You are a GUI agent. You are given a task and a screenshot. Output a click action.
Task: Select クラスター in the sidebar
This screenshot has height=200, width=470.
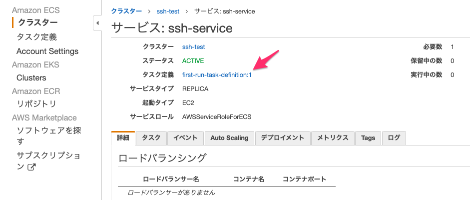pos(38,22)
